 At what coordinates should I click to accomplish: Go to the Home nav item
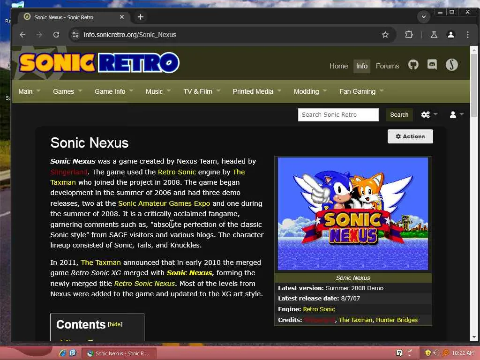(x=338, y=66)
